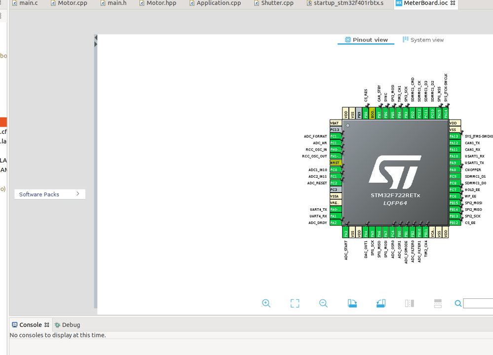Image resolution: width=493 pixels, height=355 pixels.
Task: Select the VCAP pin on bottom edge
Action: point(433,232)
